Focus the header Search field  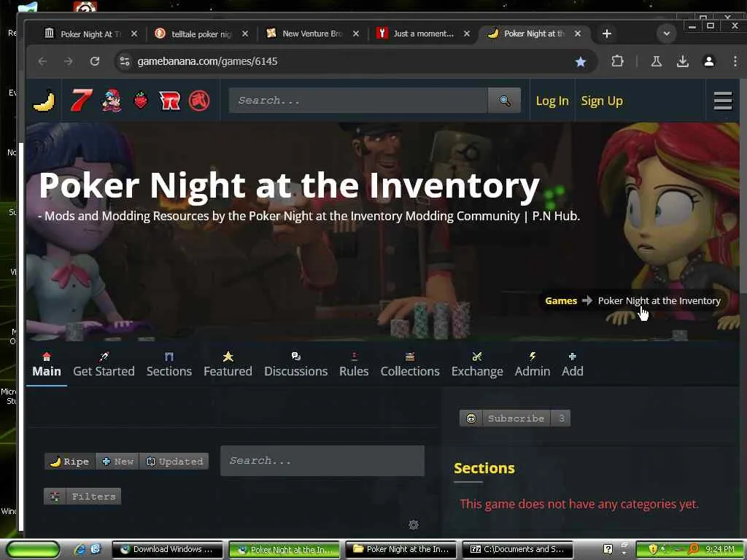[x=358, y=101]
